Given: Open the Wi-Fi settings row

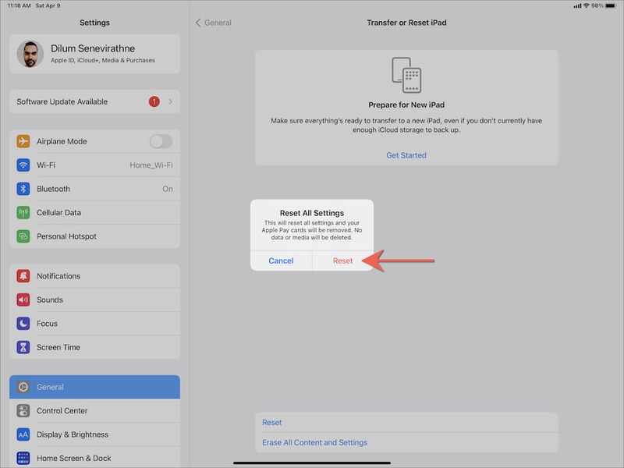Looking at the screenshot, I should pyautogui.click(x=94, y=165).
